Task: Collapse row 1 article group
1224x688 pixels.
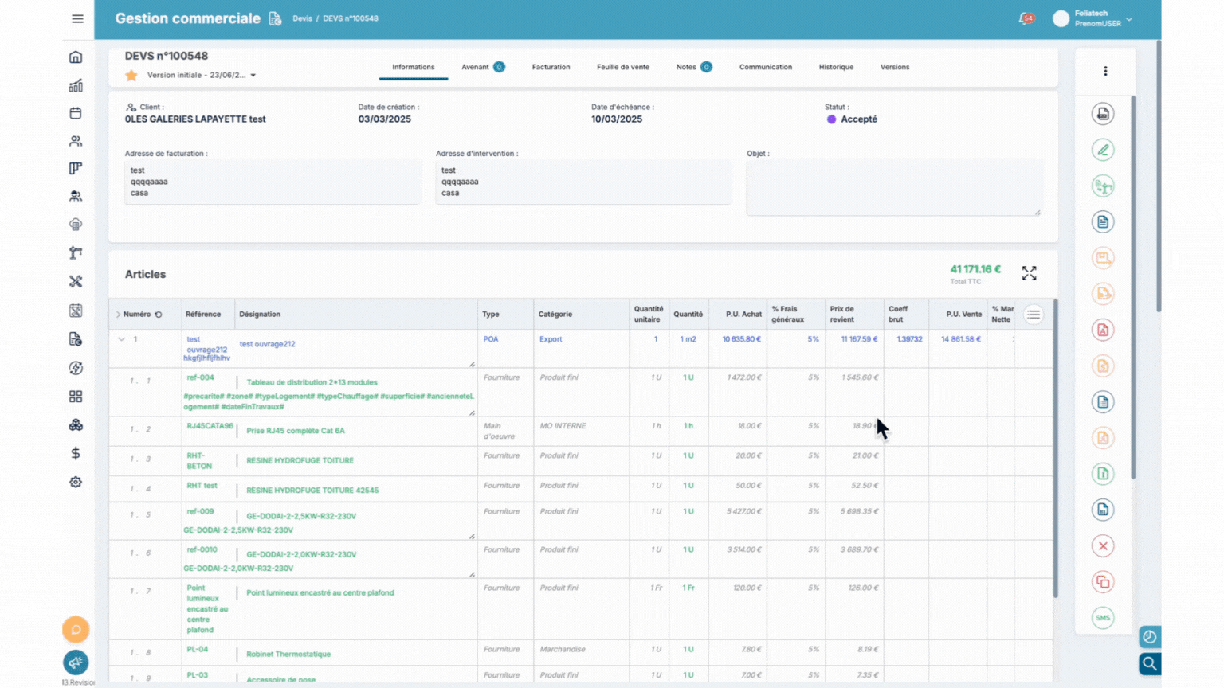Action: 121,339
